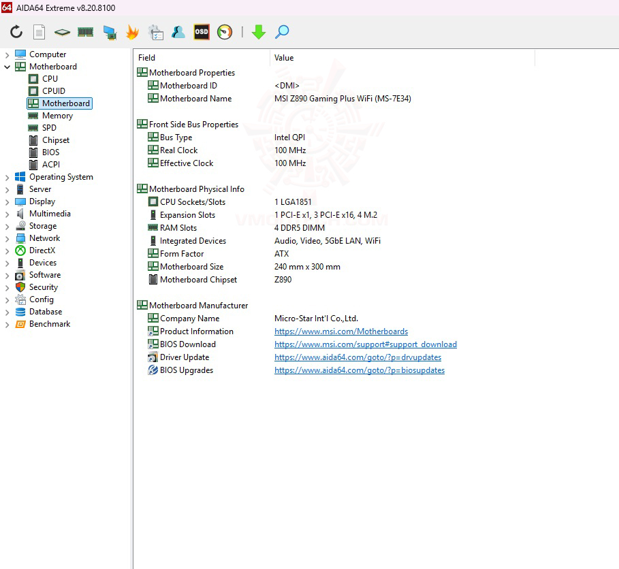Expand the Display tree node
Viewport: 619px width, 569px height.
point(7,202)
